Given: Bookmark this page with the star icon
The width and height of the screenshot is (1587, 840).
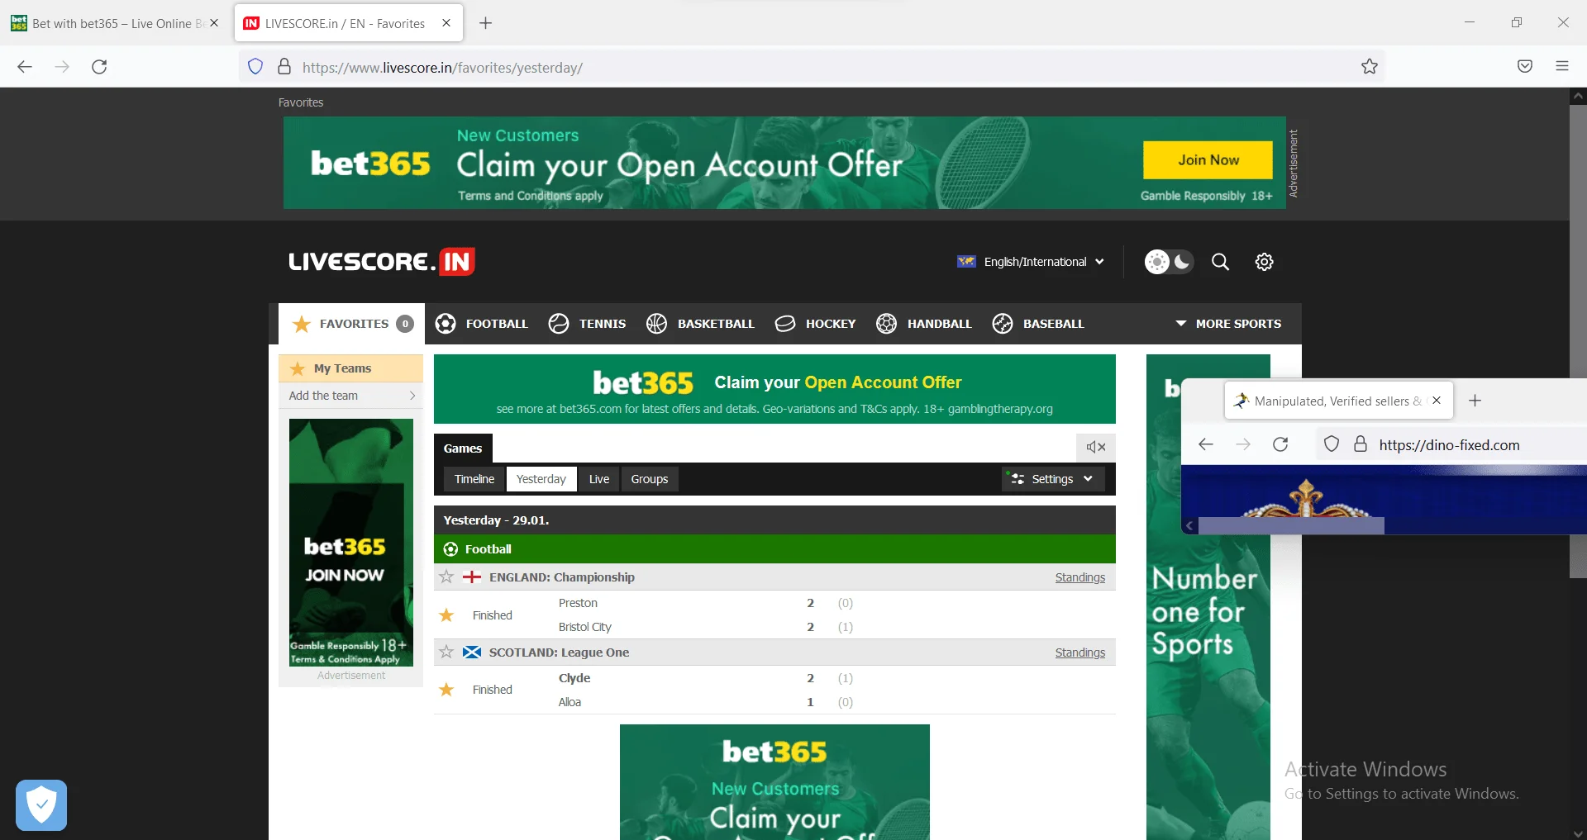Looking at the screenshot, I should [x=1370, y=67].
